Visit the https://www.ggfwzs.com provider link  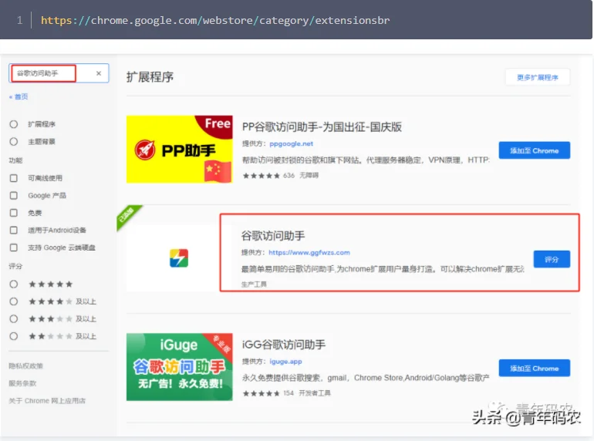309,252
